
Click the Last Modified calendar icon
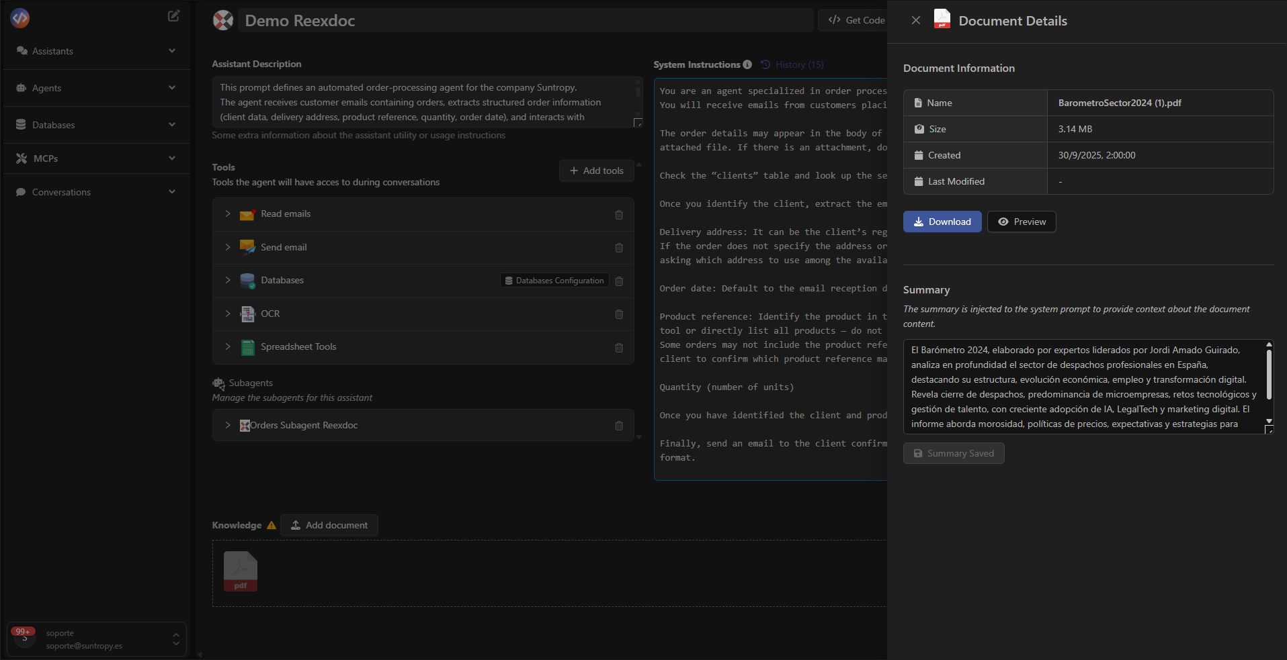(x=919, y=181)
